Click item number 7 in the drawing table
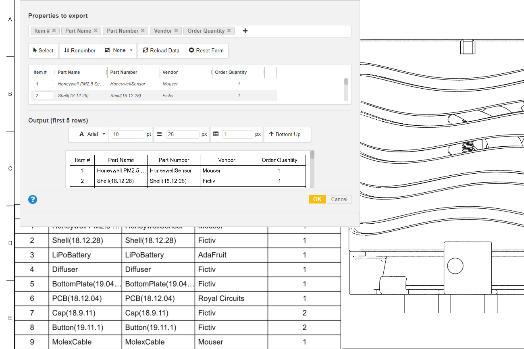 pos(32,313)
